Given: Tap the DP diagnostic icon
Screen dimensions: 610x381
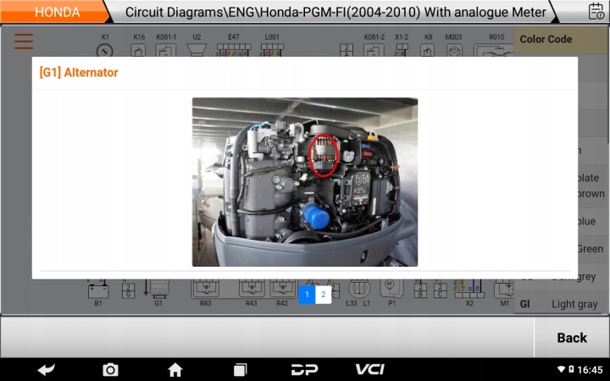Looking at the screenshot, I should point(305,369).
